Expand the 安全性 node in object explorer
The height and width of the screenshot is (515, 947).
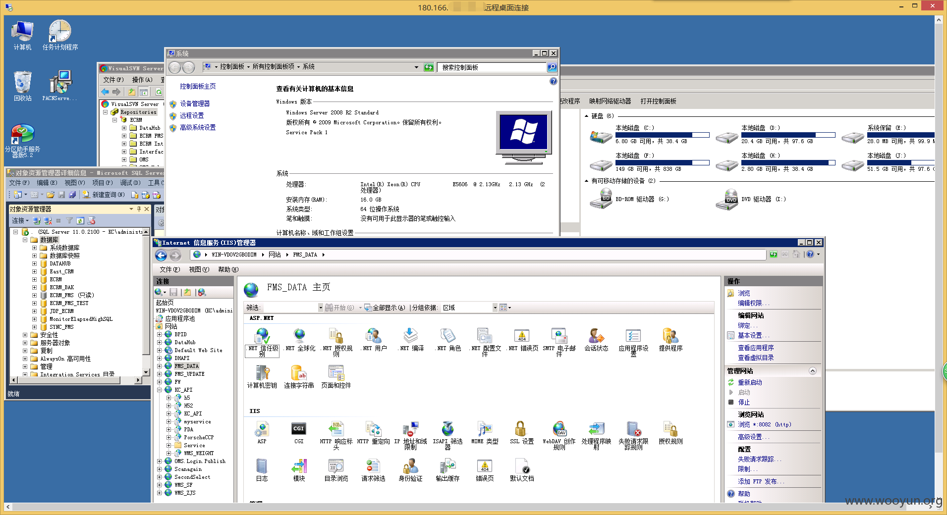25,335
